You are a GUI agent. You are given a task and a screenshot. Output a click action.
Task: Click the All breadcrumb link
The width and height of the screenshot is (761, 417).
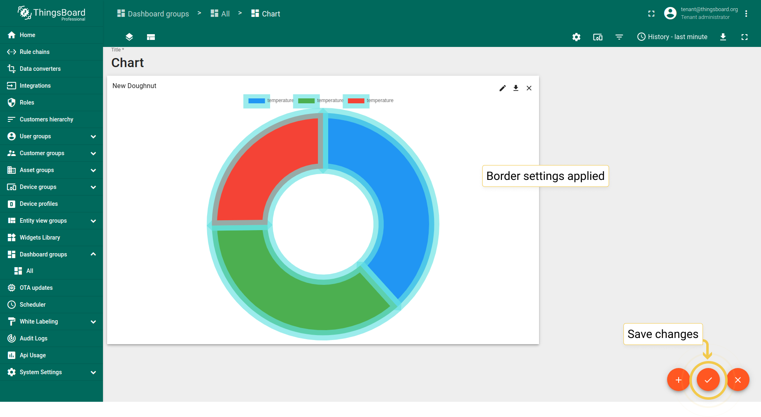pos(220,14)
